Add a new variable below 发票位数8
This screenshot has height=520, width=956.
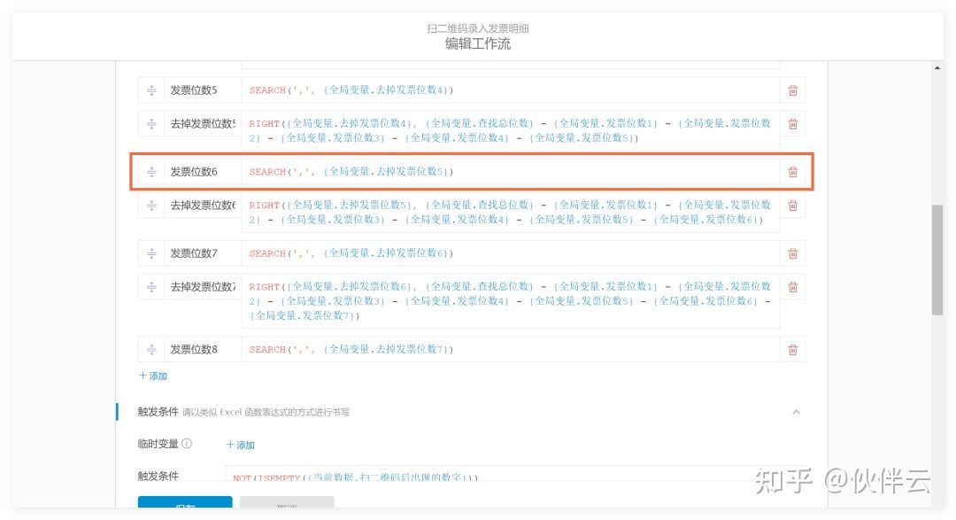(x=153, y=376)
